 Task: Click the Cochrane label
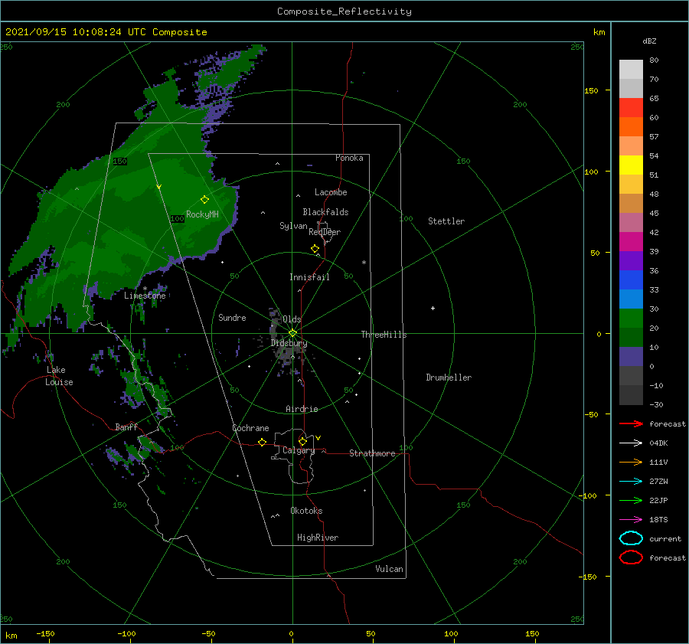(x=250, y=428)
